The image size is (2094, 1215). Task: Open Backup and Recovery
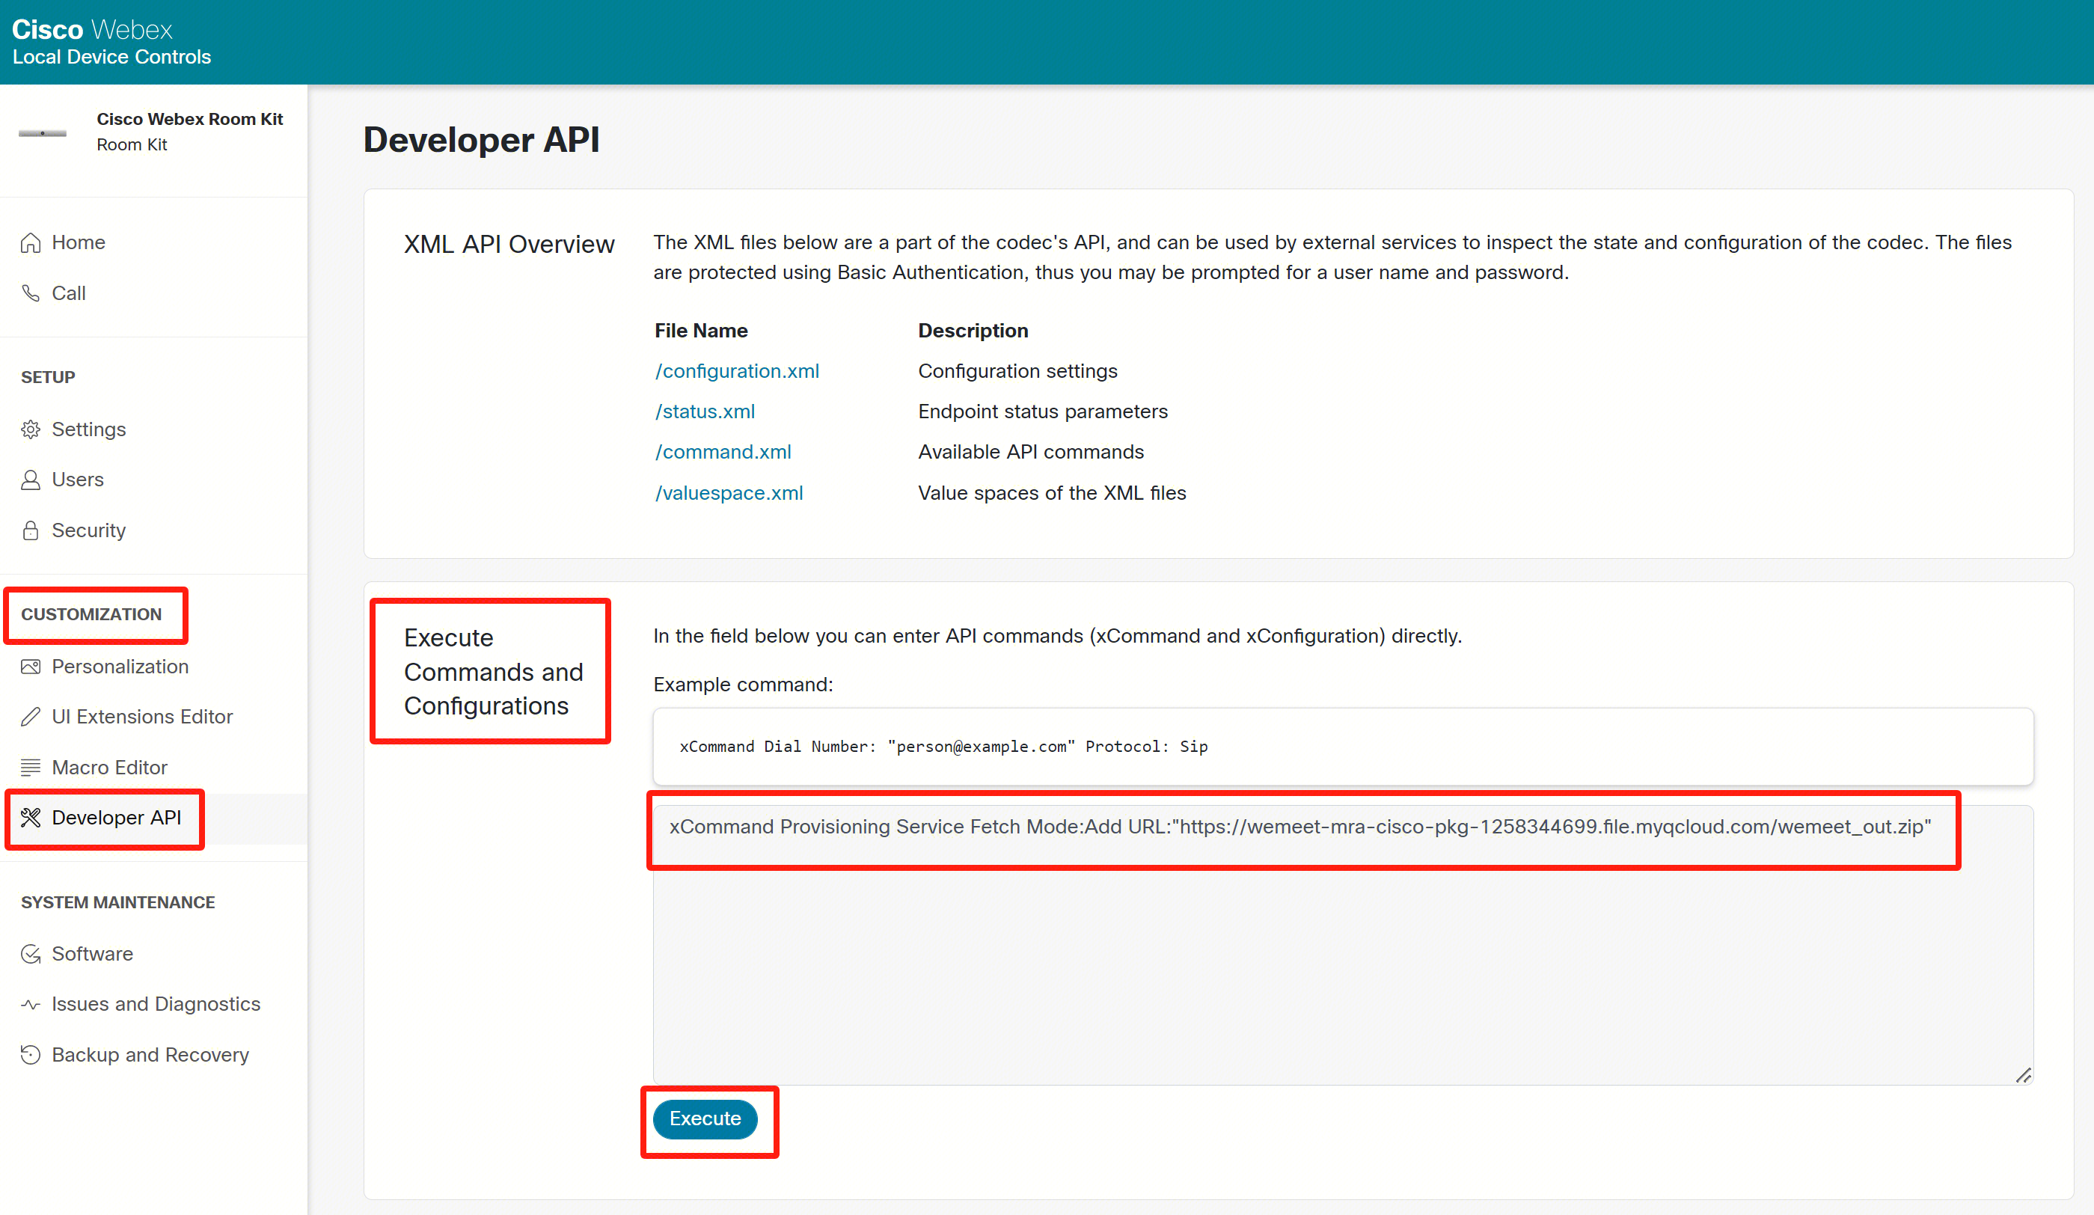coord(153,1055)
